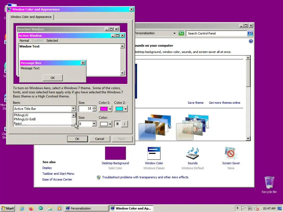283x212 pixels.
Task: Click the taskbar clock showing 10:47 AM
Action: coord(269,208)
